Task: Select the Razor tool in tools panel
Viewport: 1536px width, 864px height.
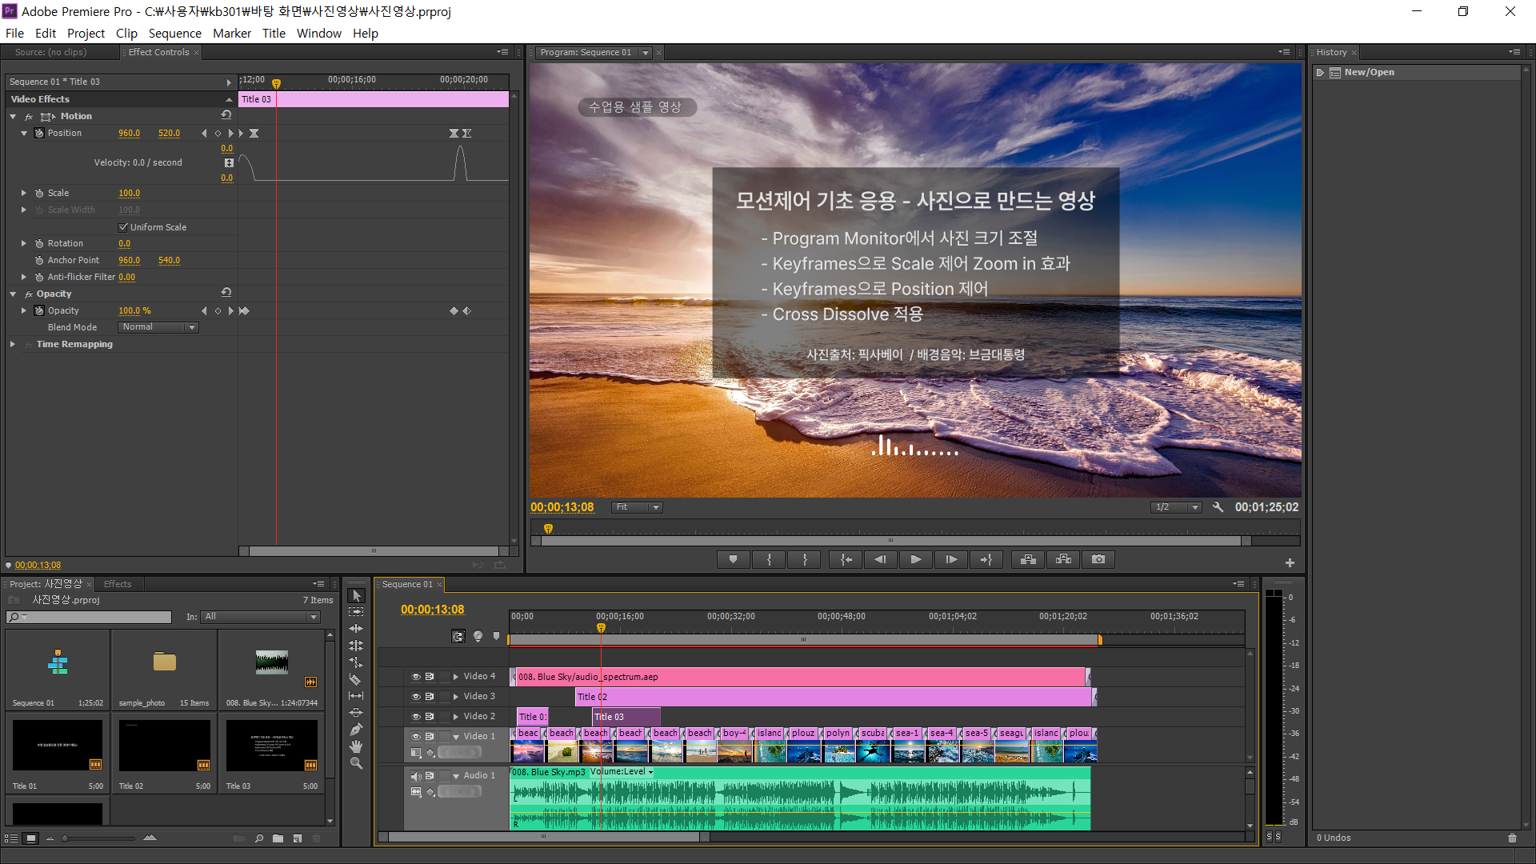Action: point(356,679)
